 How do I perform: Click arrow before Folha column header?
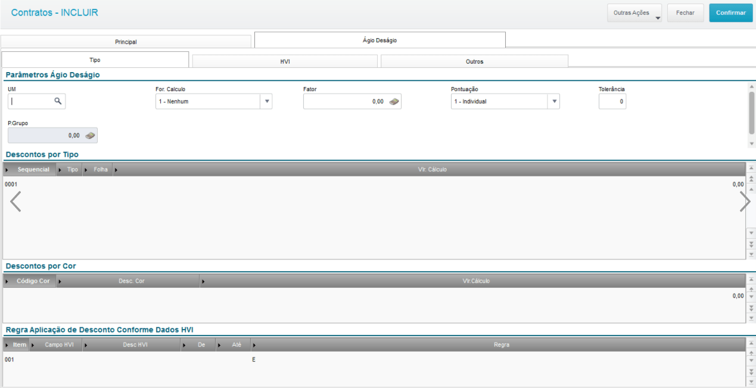click(x=86, y=170)
